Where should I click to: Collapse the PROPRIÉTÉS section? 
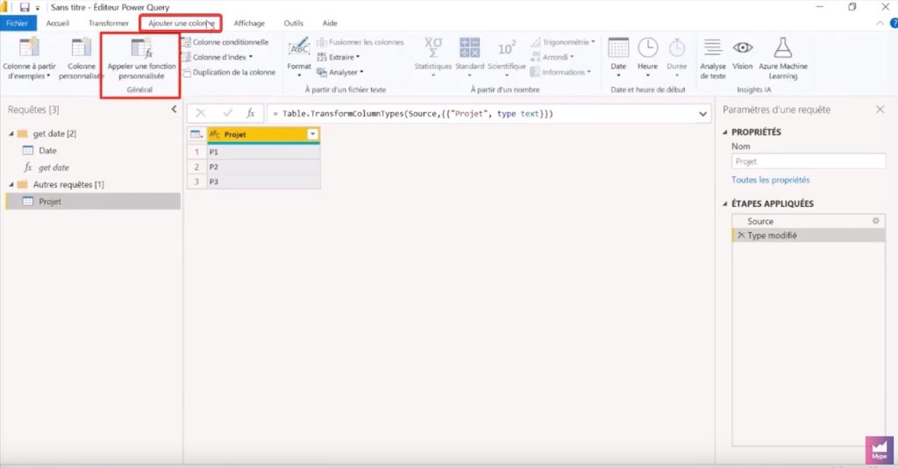pos(725,132)
